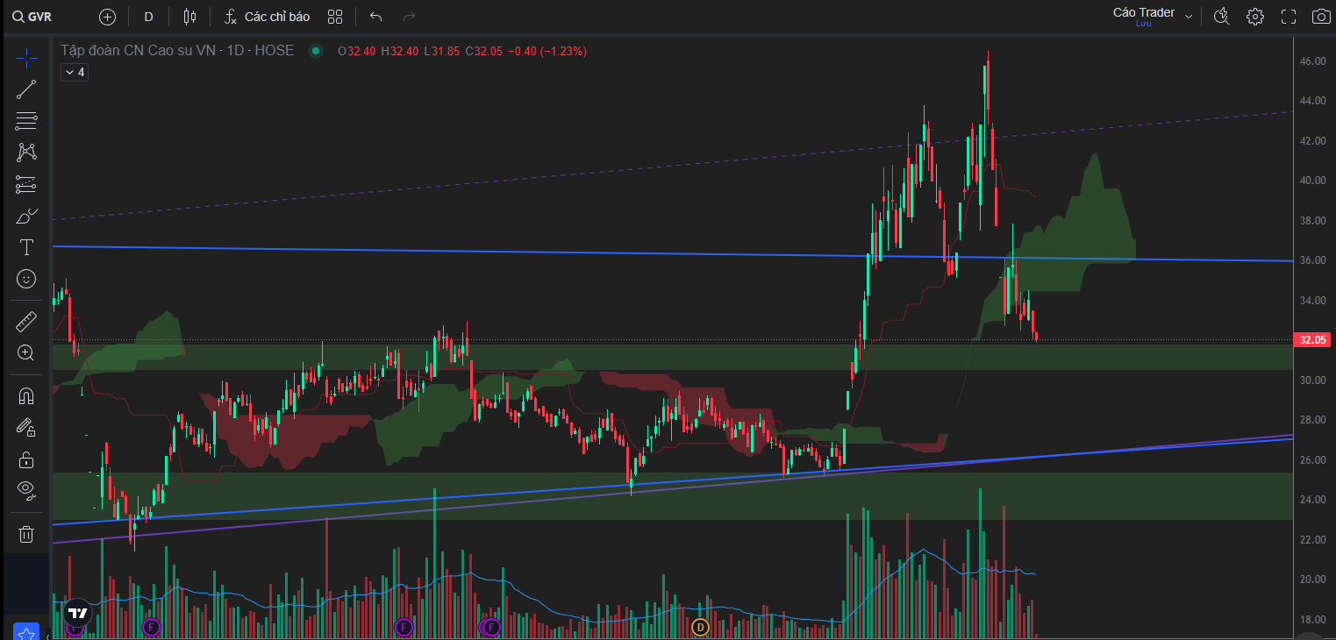Open quick search in the top bar

click(1222, 16)
